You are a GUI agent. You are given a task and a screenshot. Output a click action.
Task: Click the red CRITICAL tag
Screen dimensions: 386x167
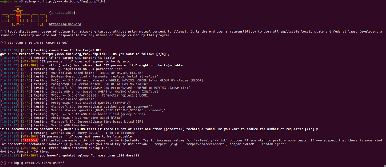(x=32, y=140)
